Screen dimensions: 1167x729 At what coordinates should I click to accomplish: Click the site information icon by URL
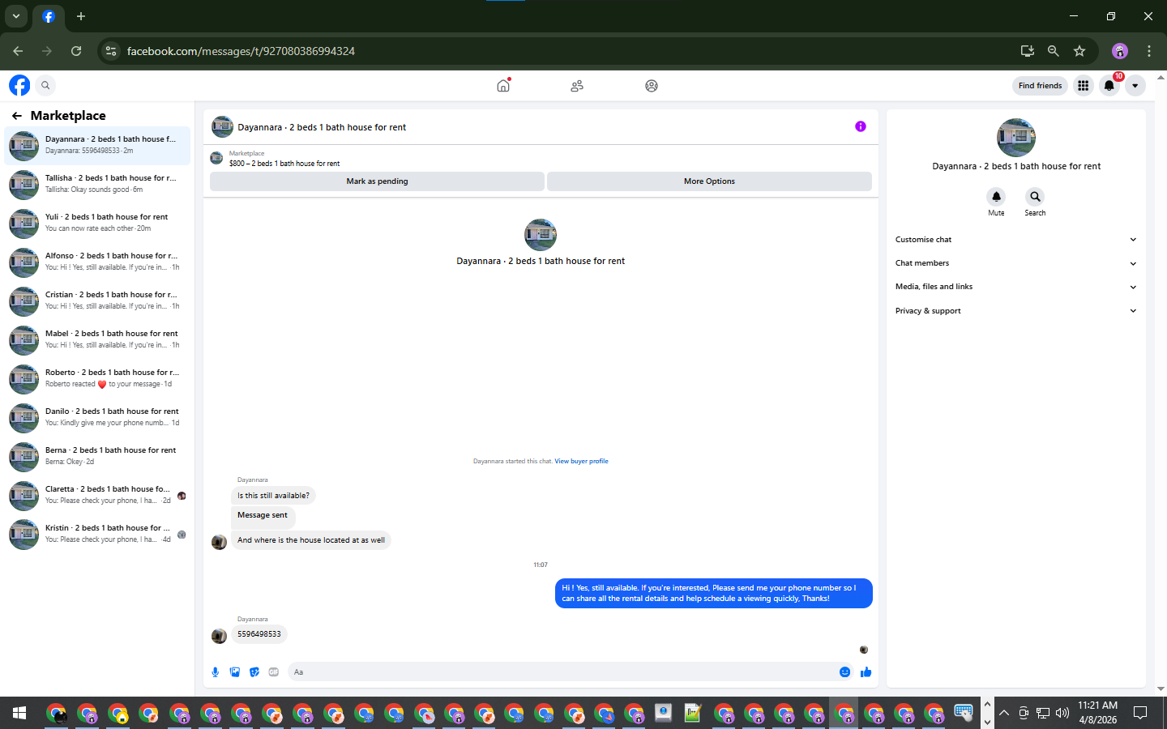click(111, 51)
